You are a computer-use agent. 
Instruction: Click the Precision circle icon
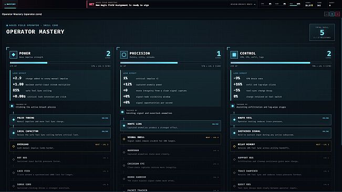click(124, 55)
